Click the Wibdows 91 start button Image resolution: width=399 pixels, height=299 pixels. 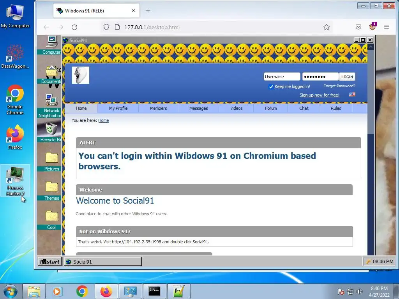[x=50, y=262]
